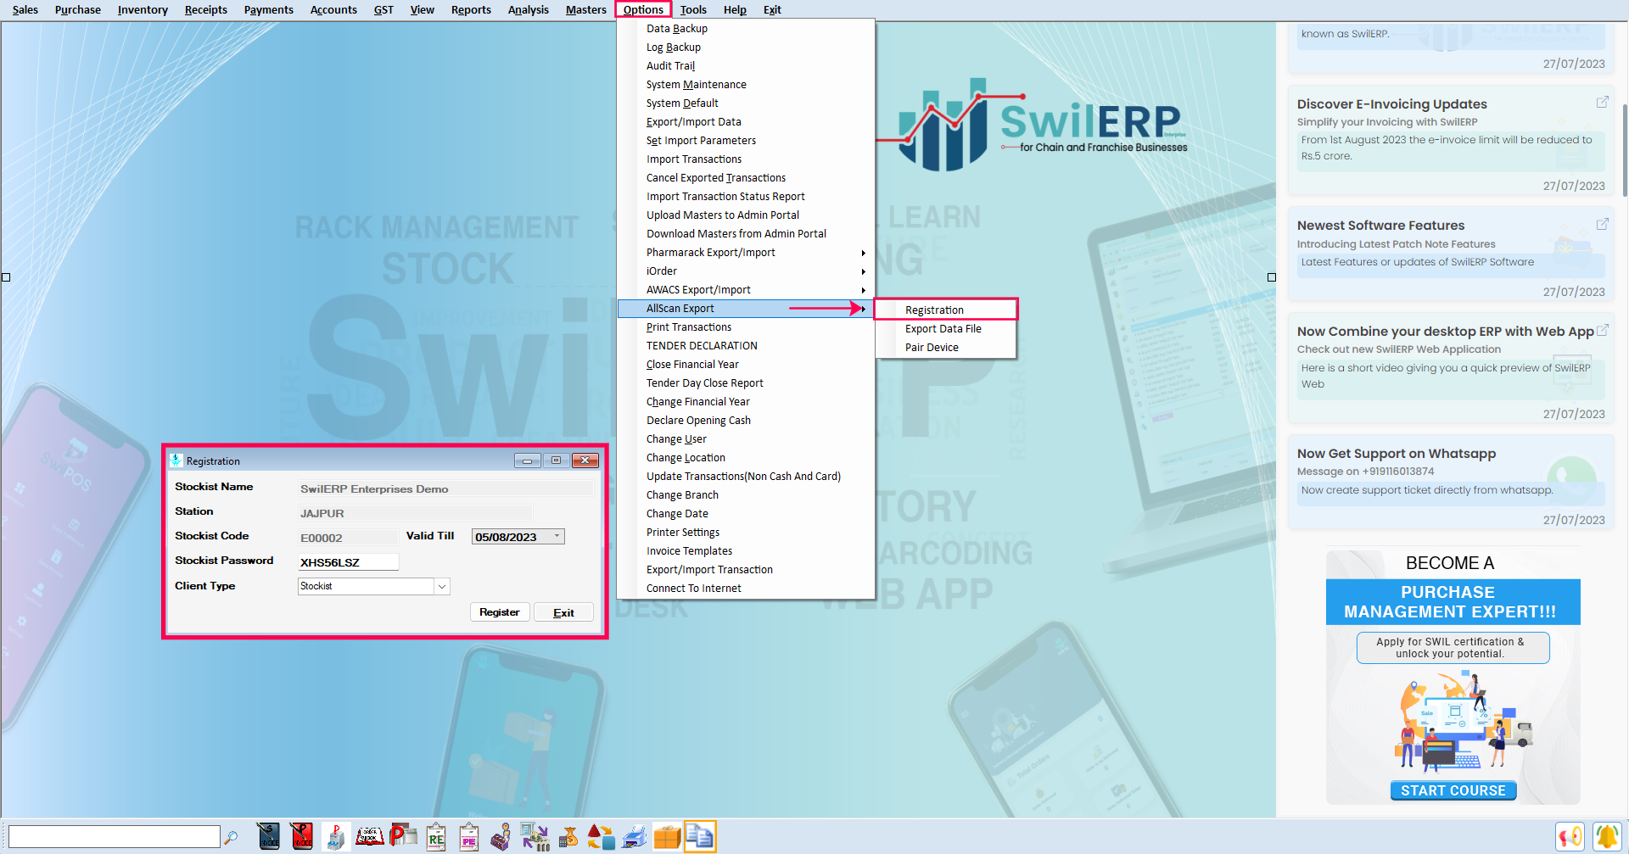The width and height of the screenshot is (1629, 854).
Task: Open Now Get Support on Whatsapp card
Action: (1451, 483)
